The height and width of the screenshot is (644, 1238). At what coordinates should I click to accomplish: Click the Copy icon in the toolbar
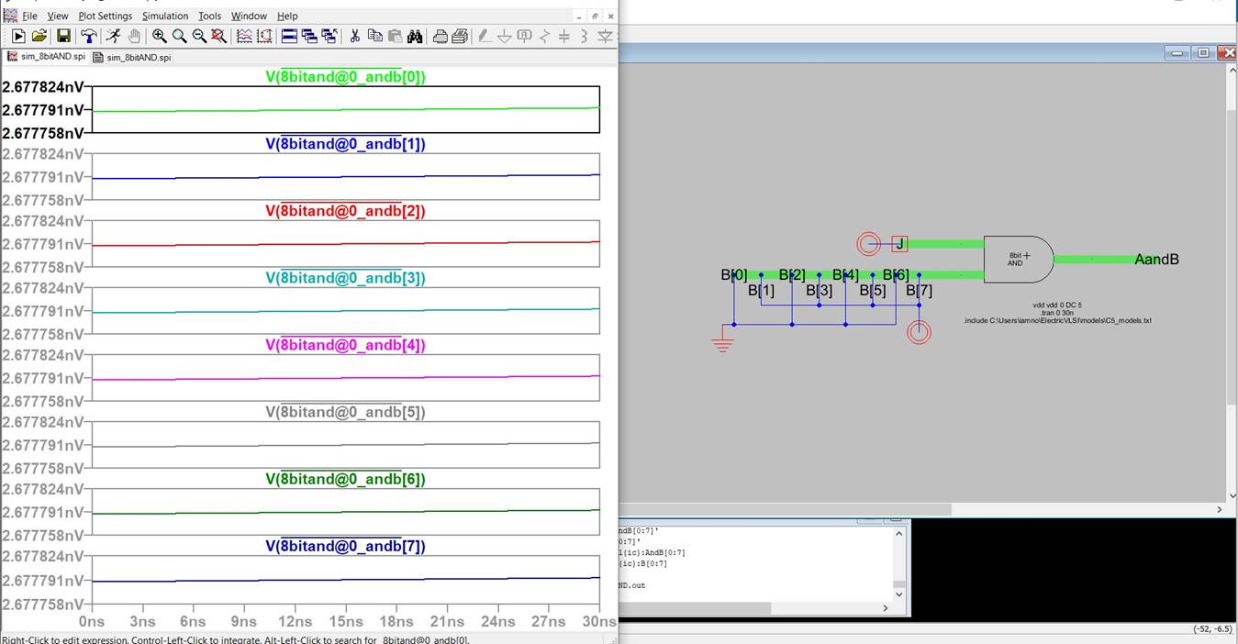(x=374, y=36)
